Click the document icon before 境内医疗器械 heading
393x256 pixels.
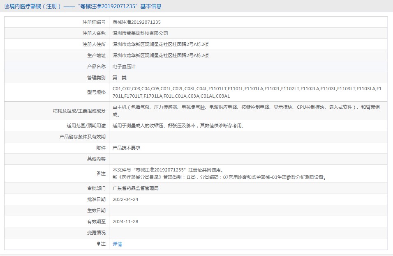coord(7,6)
